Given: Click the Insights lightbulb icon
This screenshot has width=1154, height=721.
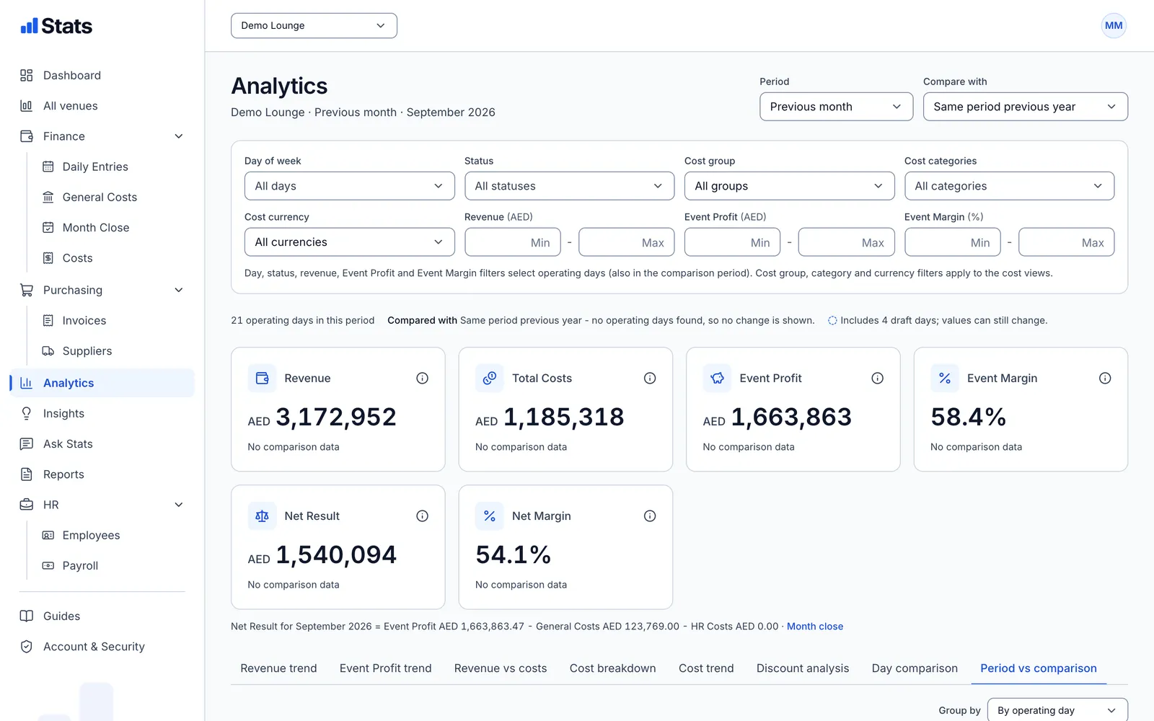Looking at the screenshot, I should (27, 414).
